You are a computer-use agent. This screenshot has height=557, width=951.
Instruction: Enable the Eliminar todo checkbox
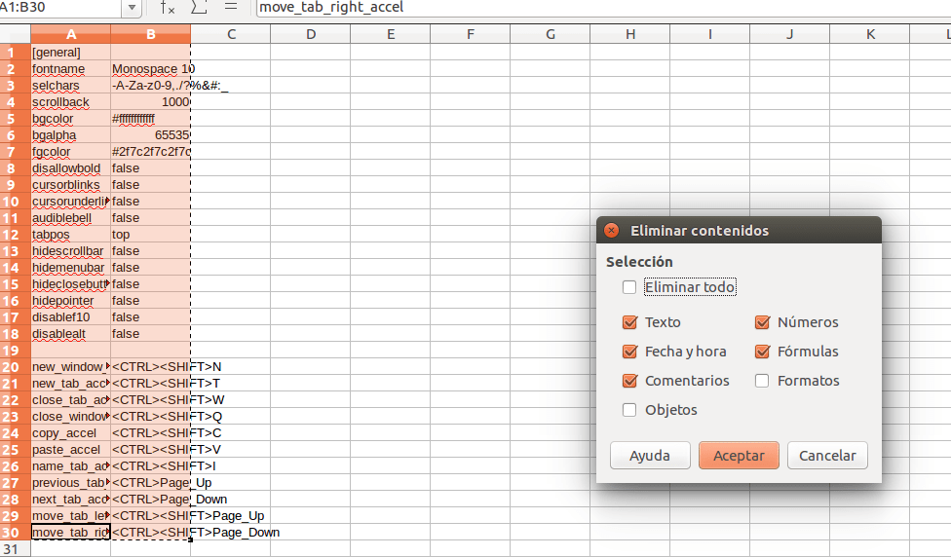[629, 287]
